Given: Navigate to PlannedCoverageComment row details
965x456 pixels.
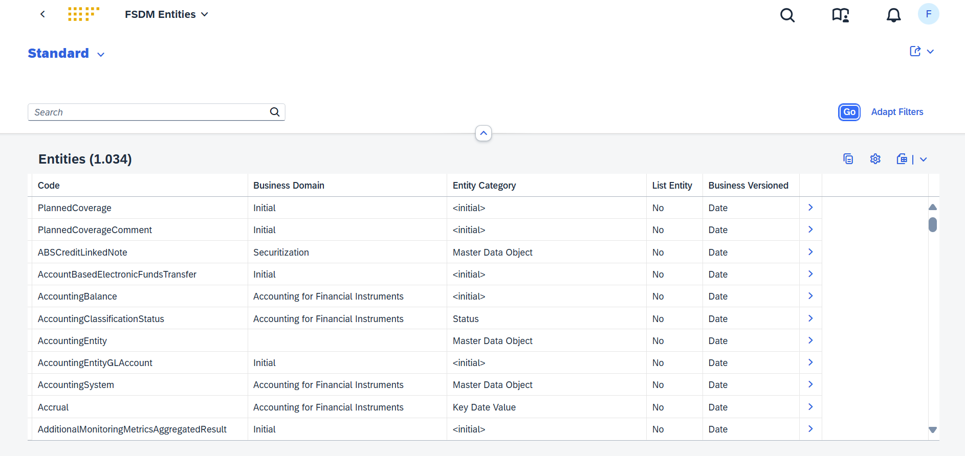Looking at the screenshot, I should pos(810,230).
